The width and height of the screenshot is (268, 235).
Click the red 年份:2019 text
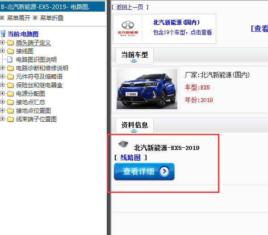point(199,100)
